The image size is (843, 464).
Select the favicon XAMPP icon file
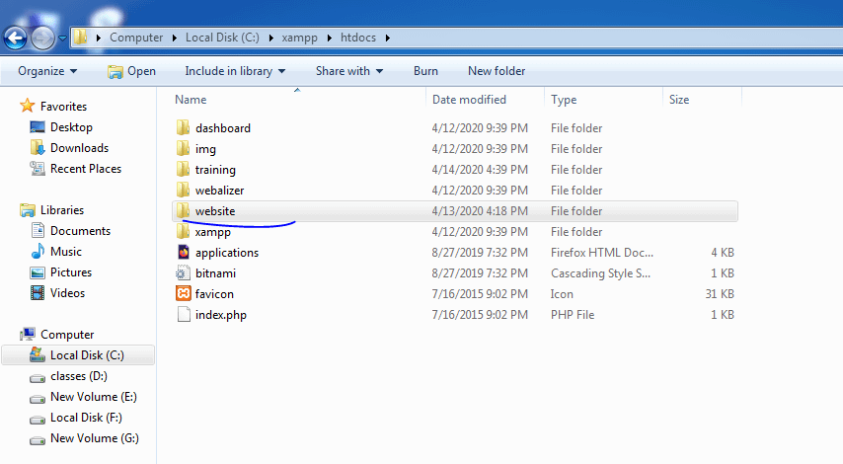click(x=184, y=293)
